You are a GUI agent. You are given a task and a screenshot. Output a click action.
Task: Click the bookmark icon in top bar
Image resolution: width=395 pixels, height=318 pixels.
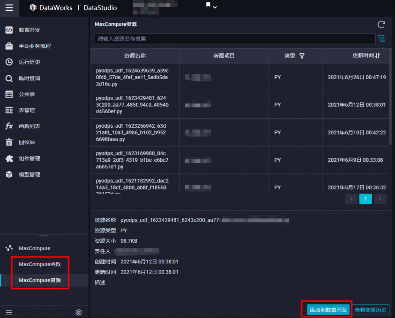click(208, 5)
